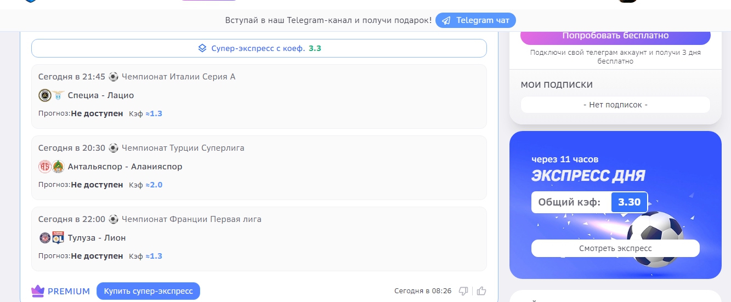
Task: Click the Premium crown icon
Action: (x=38, y=291)
